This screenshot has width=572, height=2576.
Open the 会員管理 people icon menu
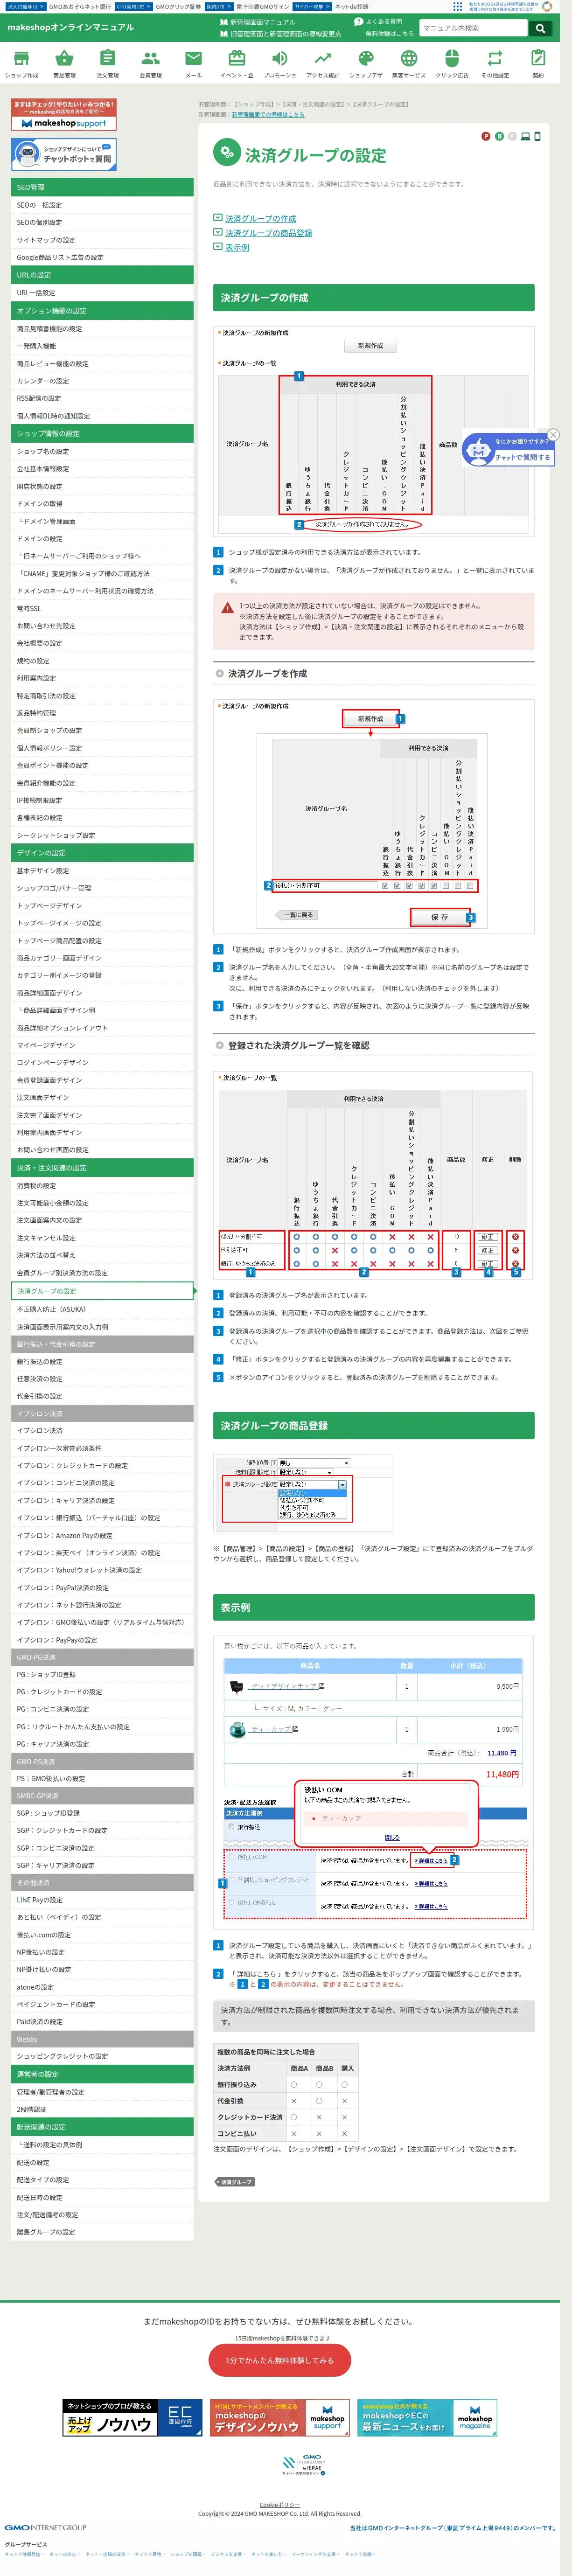(150, 63)
